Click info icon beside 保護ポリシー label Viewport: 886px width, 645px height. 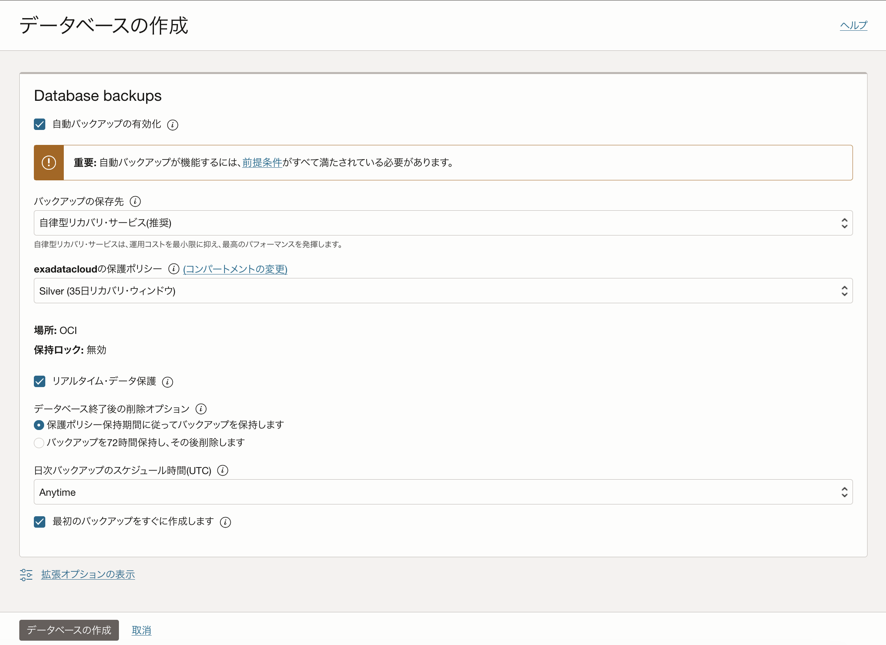click(173, 269)
